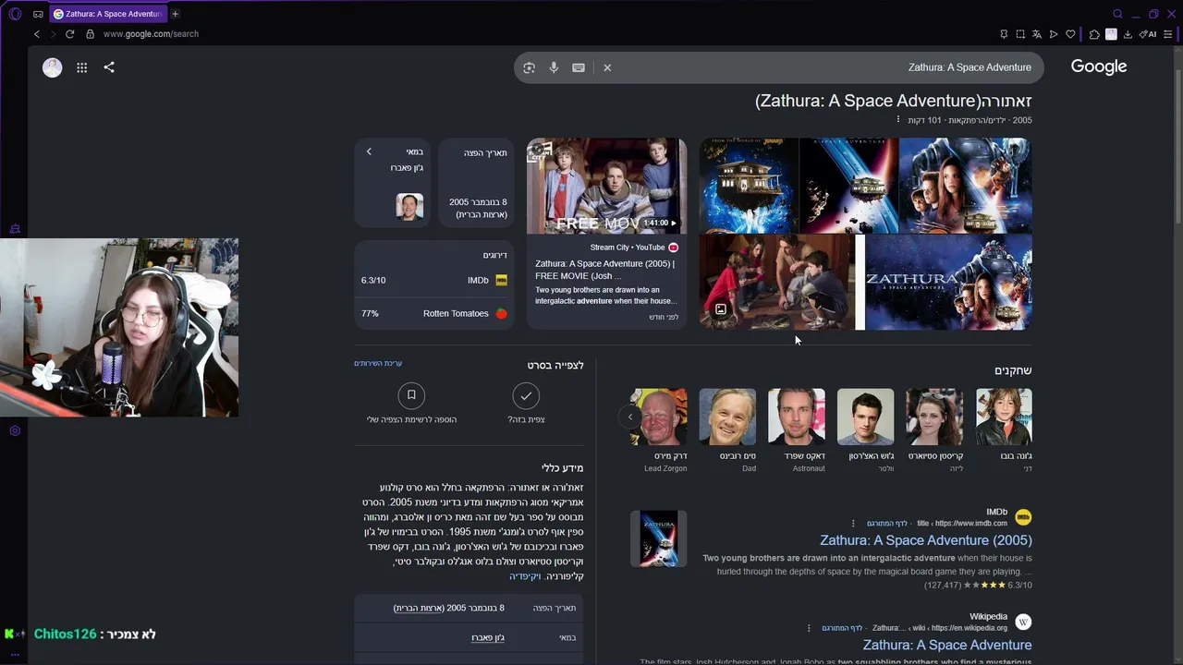
Task: Switch to the Zathura: A Space Adventure tab
Action: [107, 14]
